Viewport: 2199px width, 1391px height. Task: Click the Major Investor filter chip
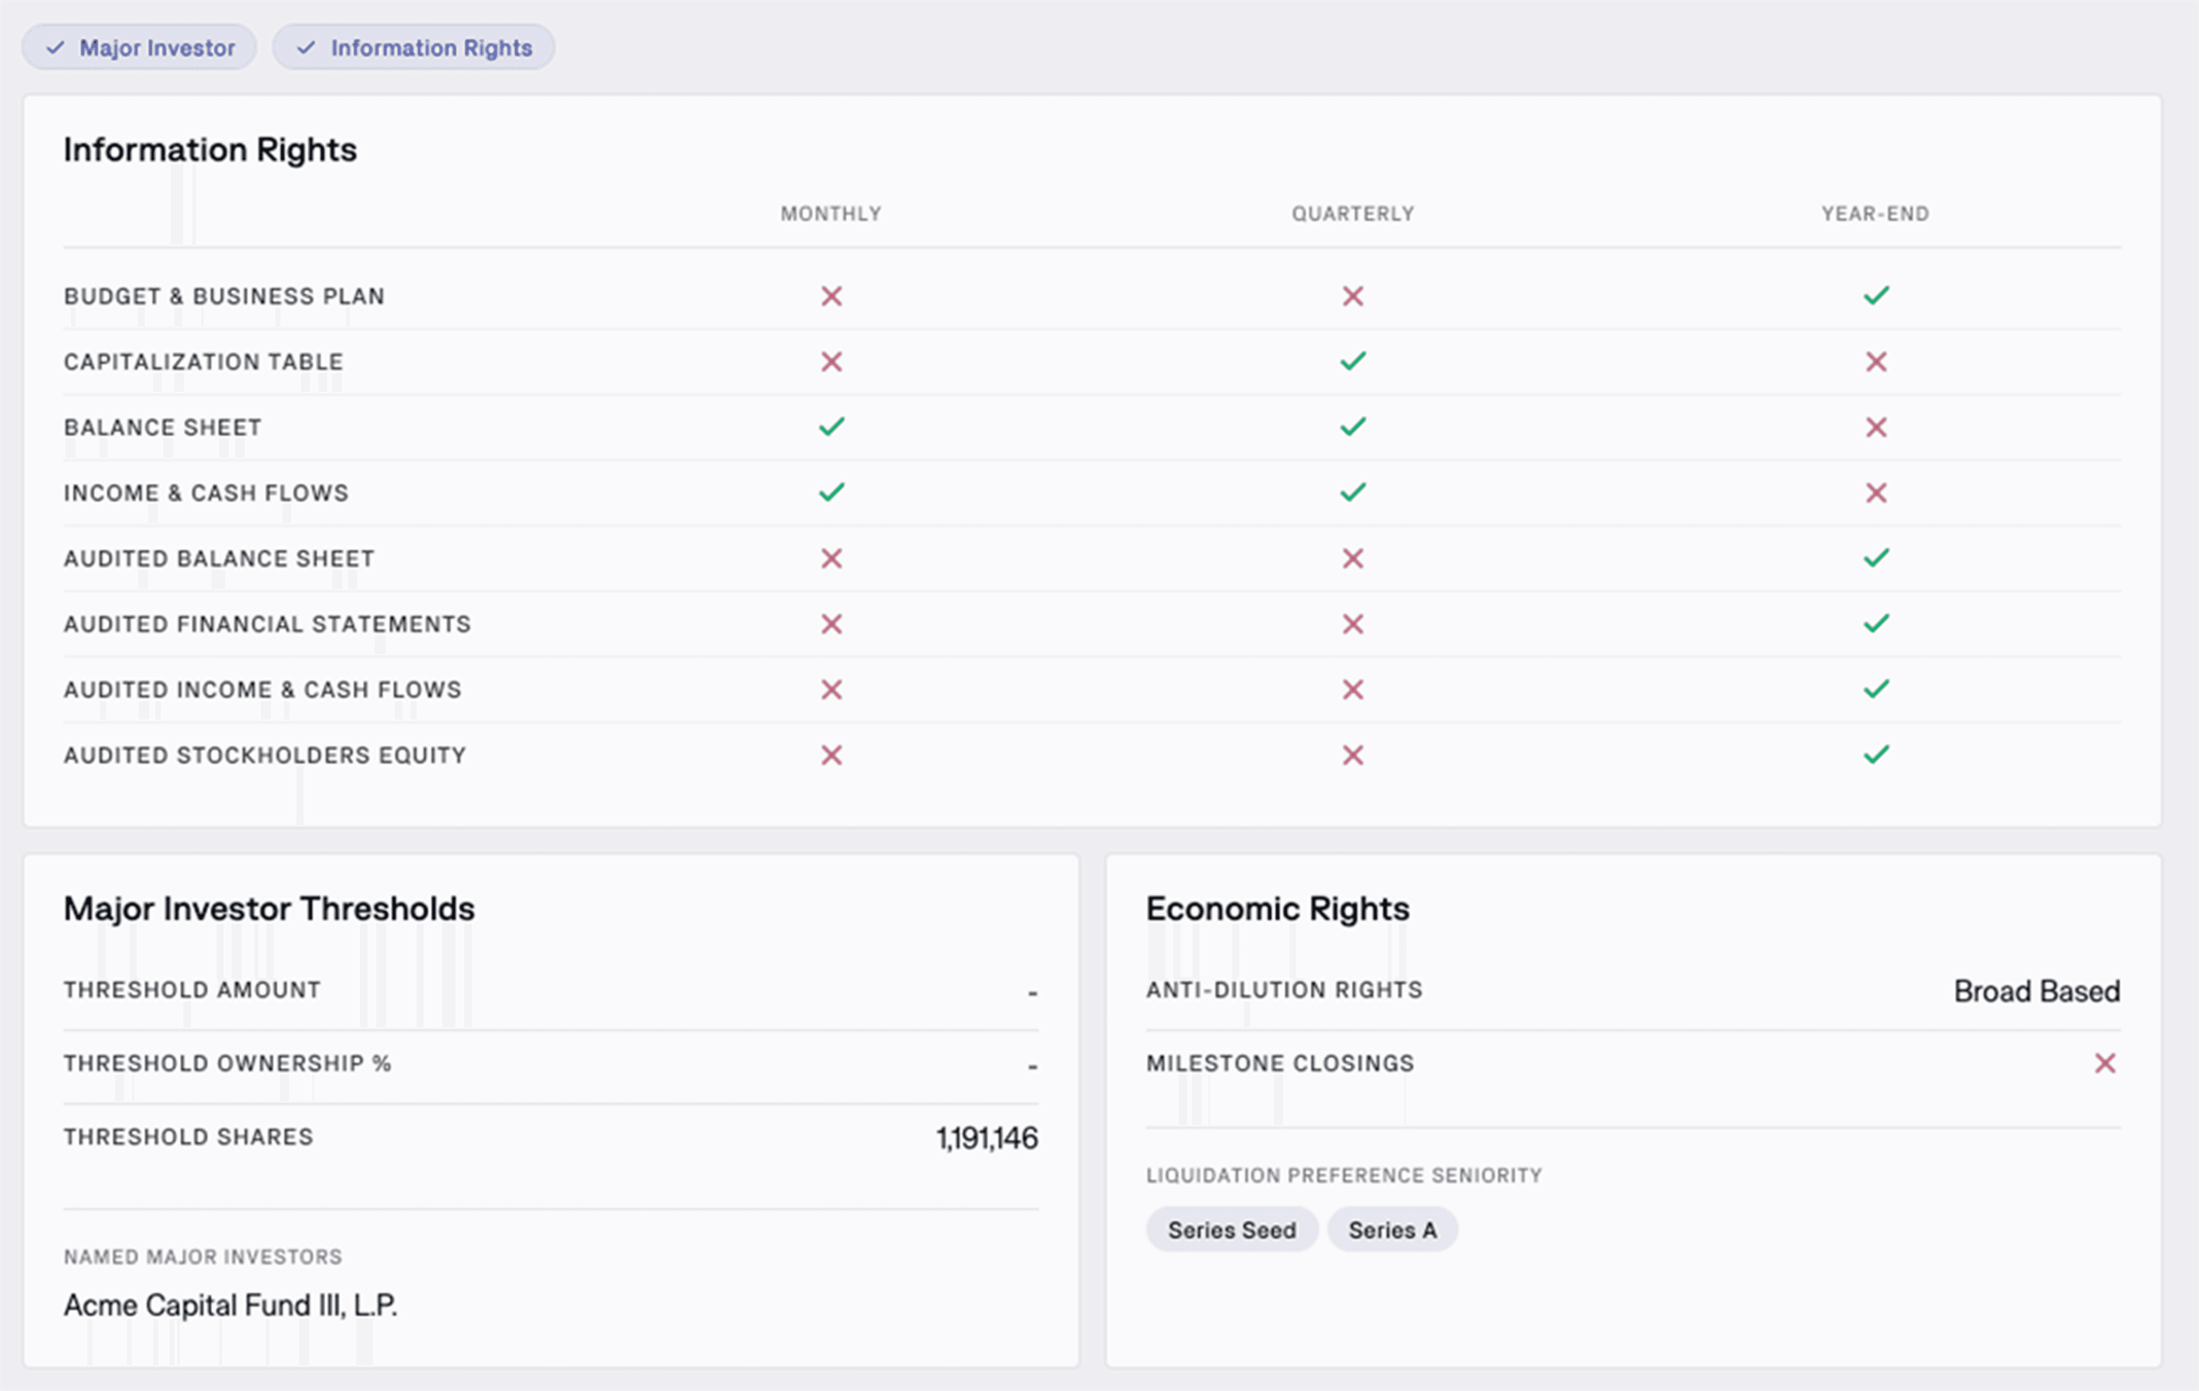click(x=140, y=48)
